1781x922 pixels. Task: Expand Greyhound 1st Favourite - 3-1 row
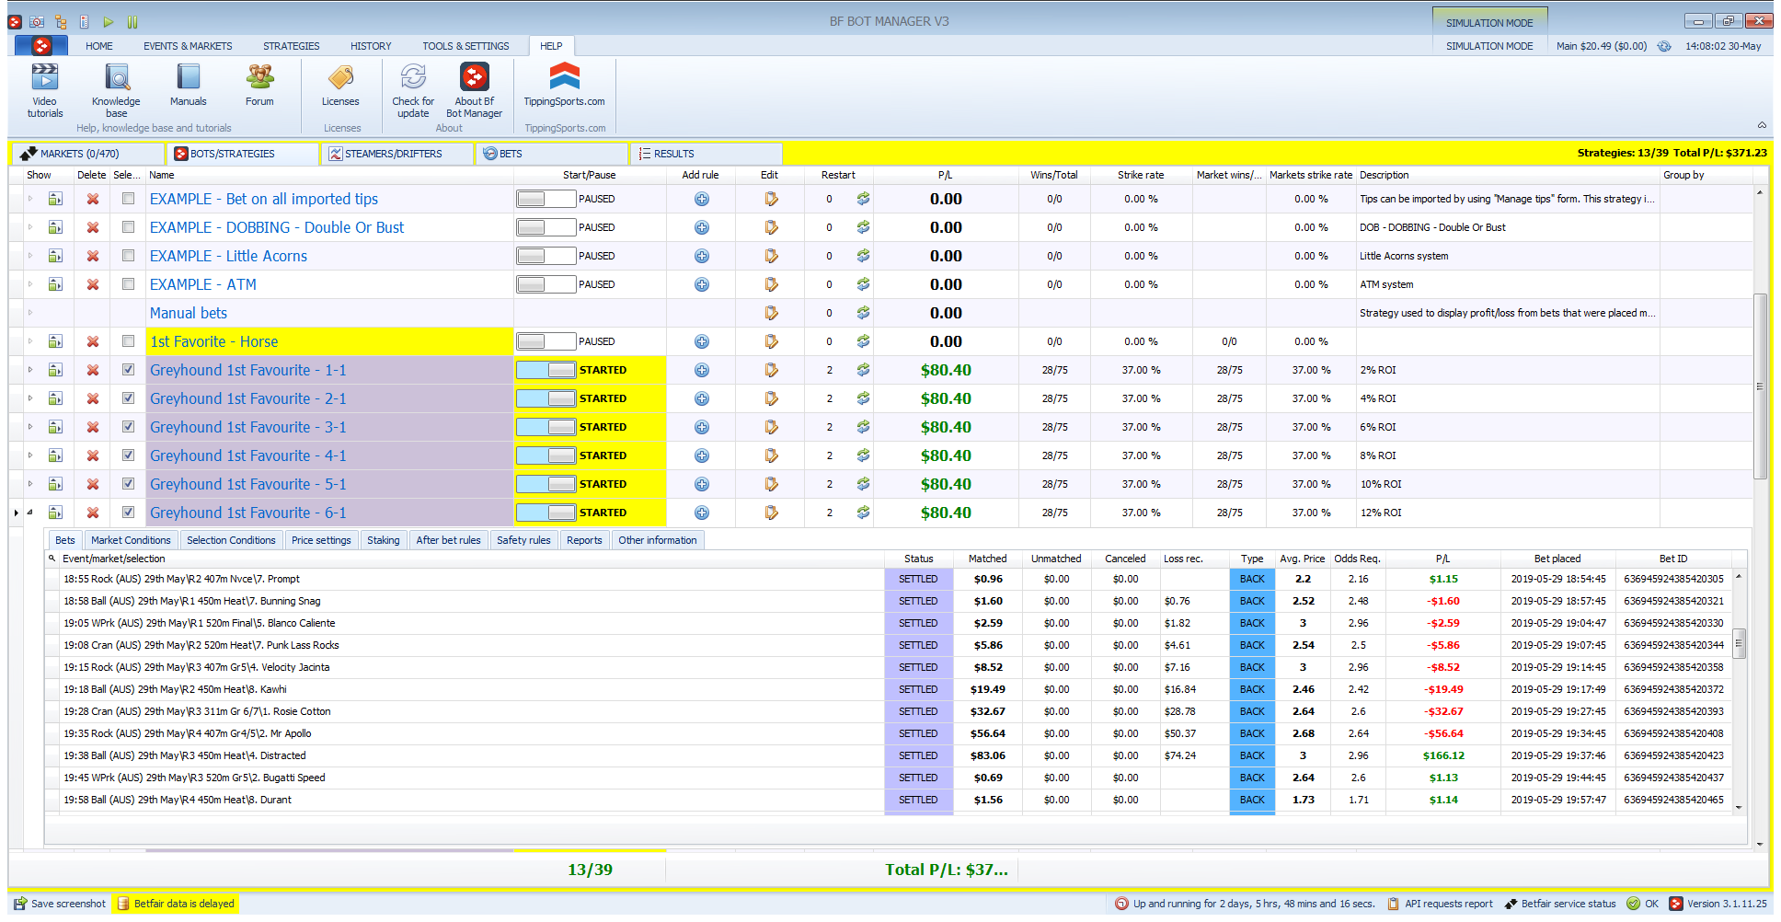(30, 427)
